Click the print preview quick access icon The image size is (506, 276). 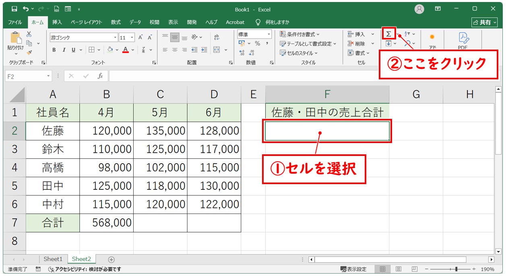(56, 9)
